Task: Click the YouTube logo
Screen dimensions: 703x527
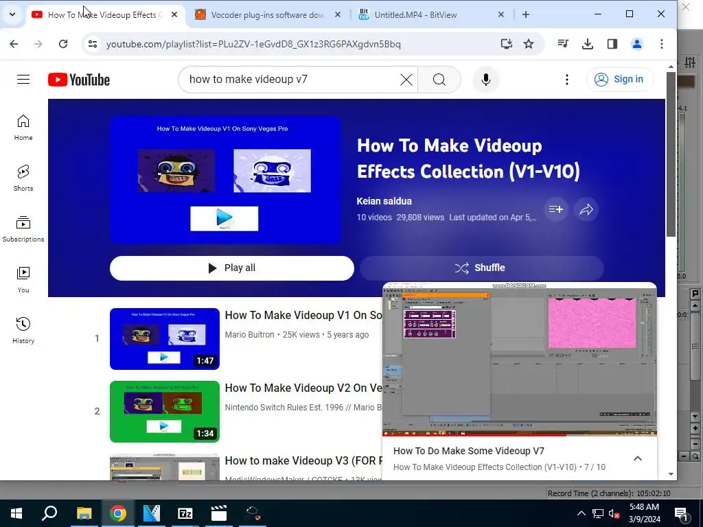Action: 79,80
